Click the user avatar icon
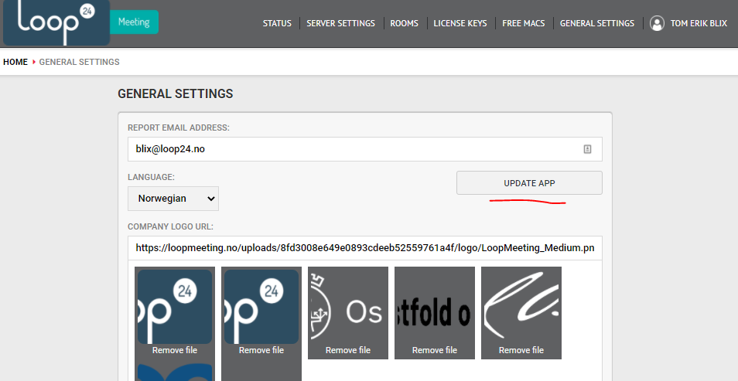 [657, 23]
